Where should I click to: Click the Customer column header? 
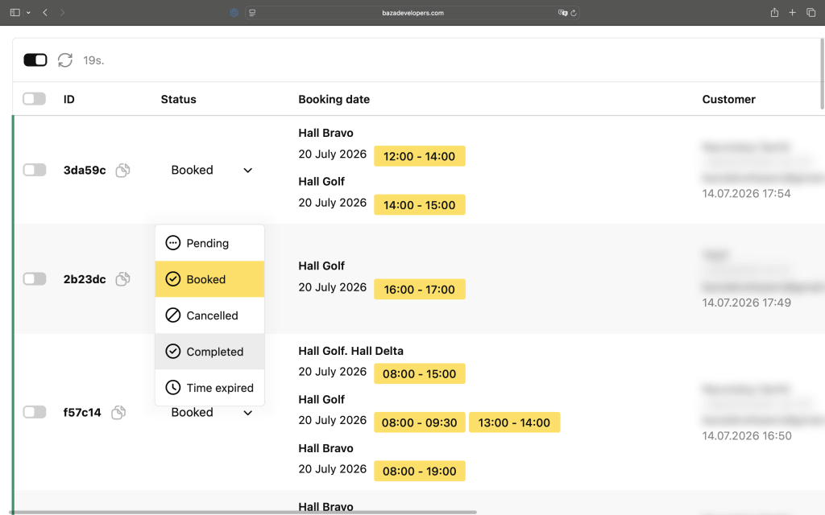pos(728,99)
